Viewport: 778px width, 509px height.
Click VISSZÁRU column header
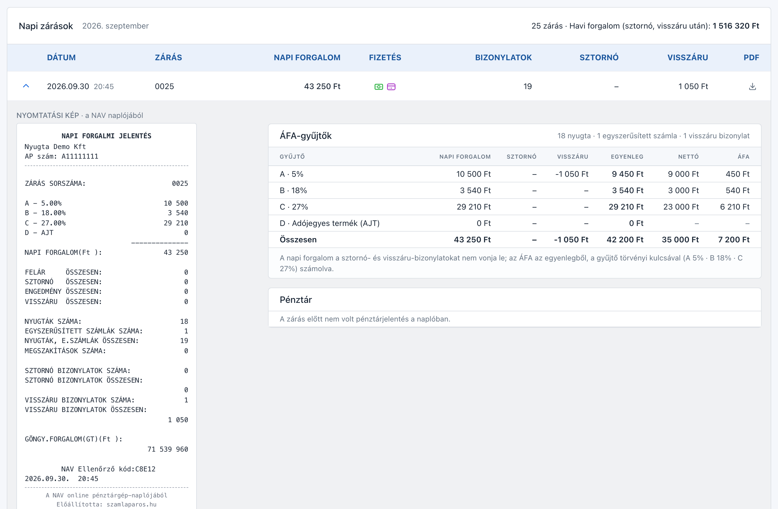(688, 57)
